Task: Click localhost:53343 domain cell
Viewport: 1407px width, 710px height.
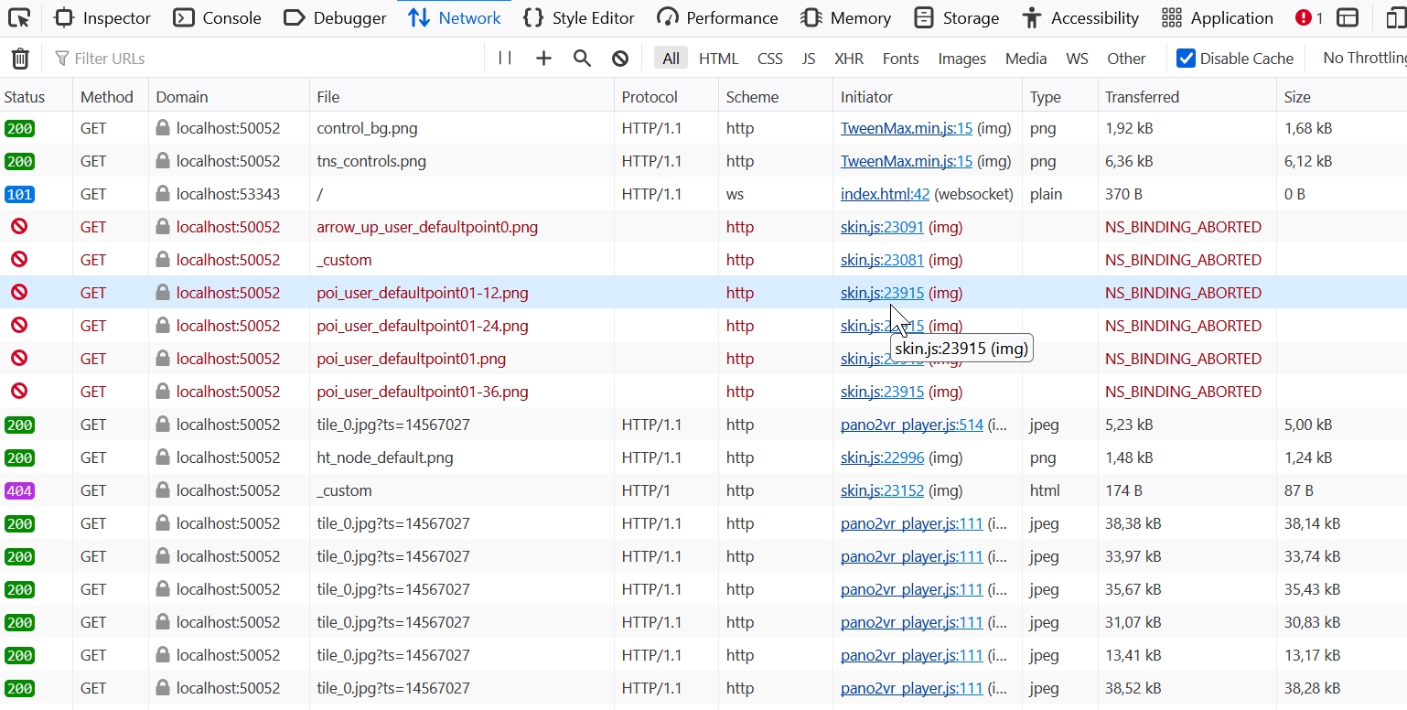Action: [x=229, y=194]
